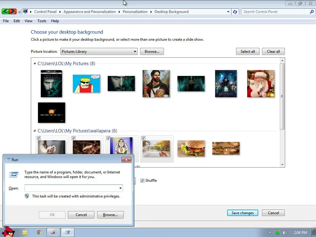Image resolution: width=316 pixels, height=237 pixels.
Task: Launch Chrome from the taskbar
Action: 39,233
